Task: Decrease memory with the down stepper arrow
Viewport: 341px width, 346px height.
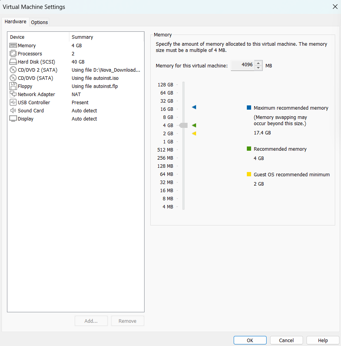Action: 258,68
